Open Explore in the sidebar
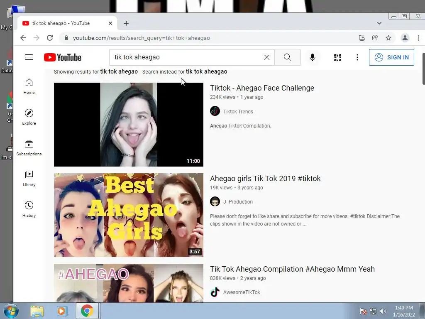 29,117
